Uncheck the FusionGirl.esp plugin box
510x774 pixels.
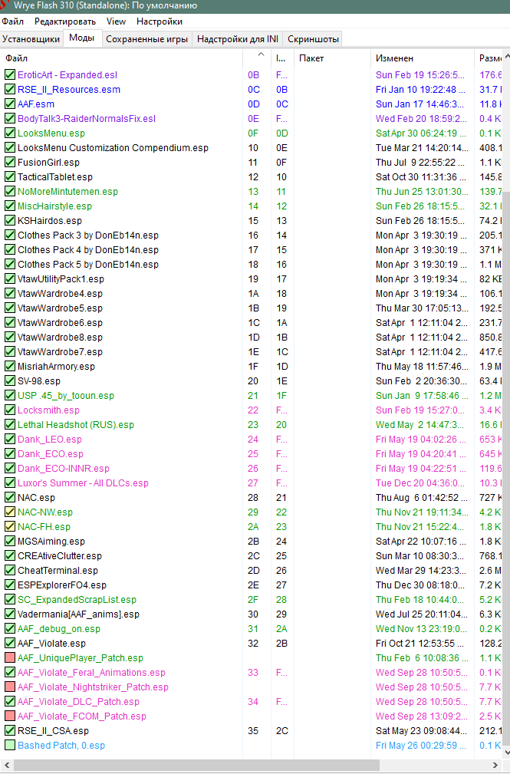point(10,163)
